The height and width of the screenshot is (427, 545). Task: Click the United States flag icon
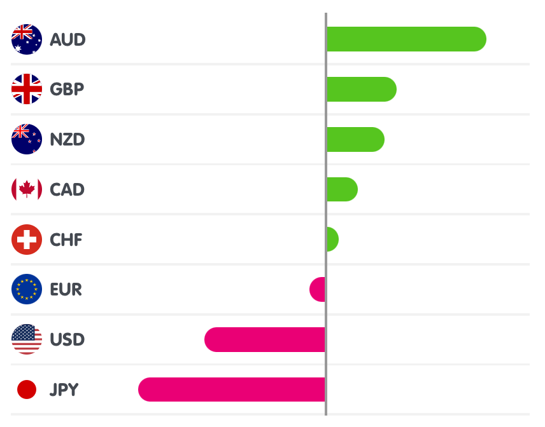pos(27,339)
